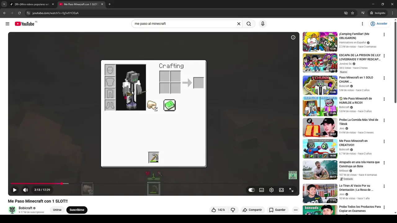Screen dimensions: 397x223
Task: Open Me Paso Minecraft de HUMILDE a RICO title
Action: (355, 101)
